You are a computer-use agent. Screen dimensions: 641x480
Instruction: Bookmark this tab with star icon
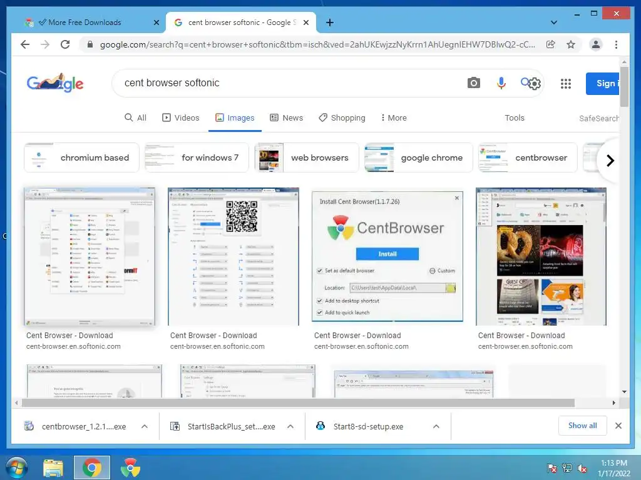[571, 44]
